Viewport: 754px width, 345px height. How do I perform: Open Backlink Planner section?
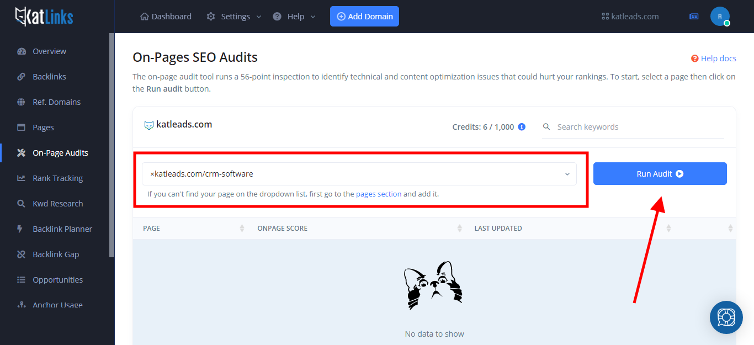(x=62, y=229)
